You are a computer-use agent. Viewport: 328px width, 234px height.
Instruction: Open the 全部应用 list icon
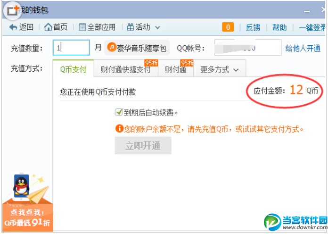[82, 27]
